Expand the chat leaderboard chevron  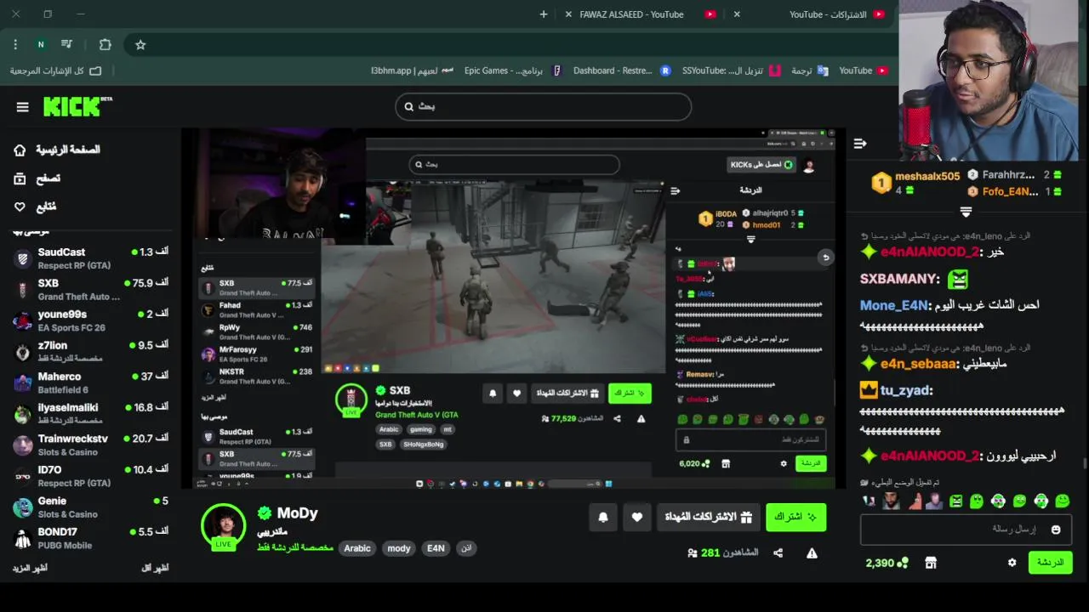966,212
